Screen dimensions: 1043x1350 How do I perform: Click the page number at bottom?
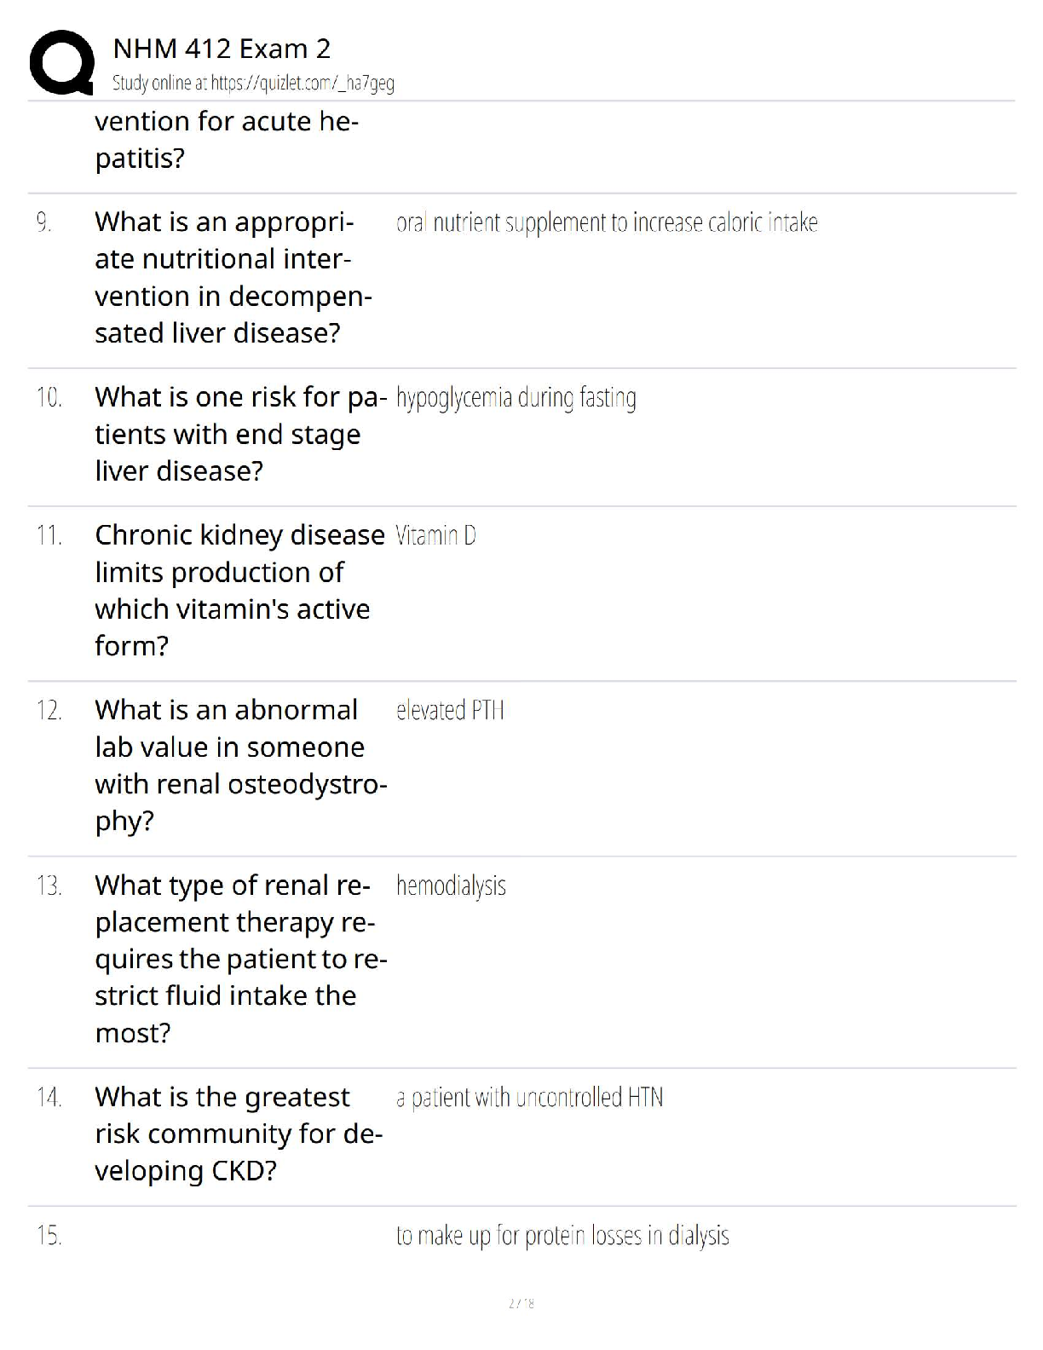(x=521, y=1303)
